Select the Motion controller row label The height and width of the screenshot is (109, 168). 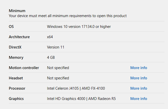tap(24, 68)
